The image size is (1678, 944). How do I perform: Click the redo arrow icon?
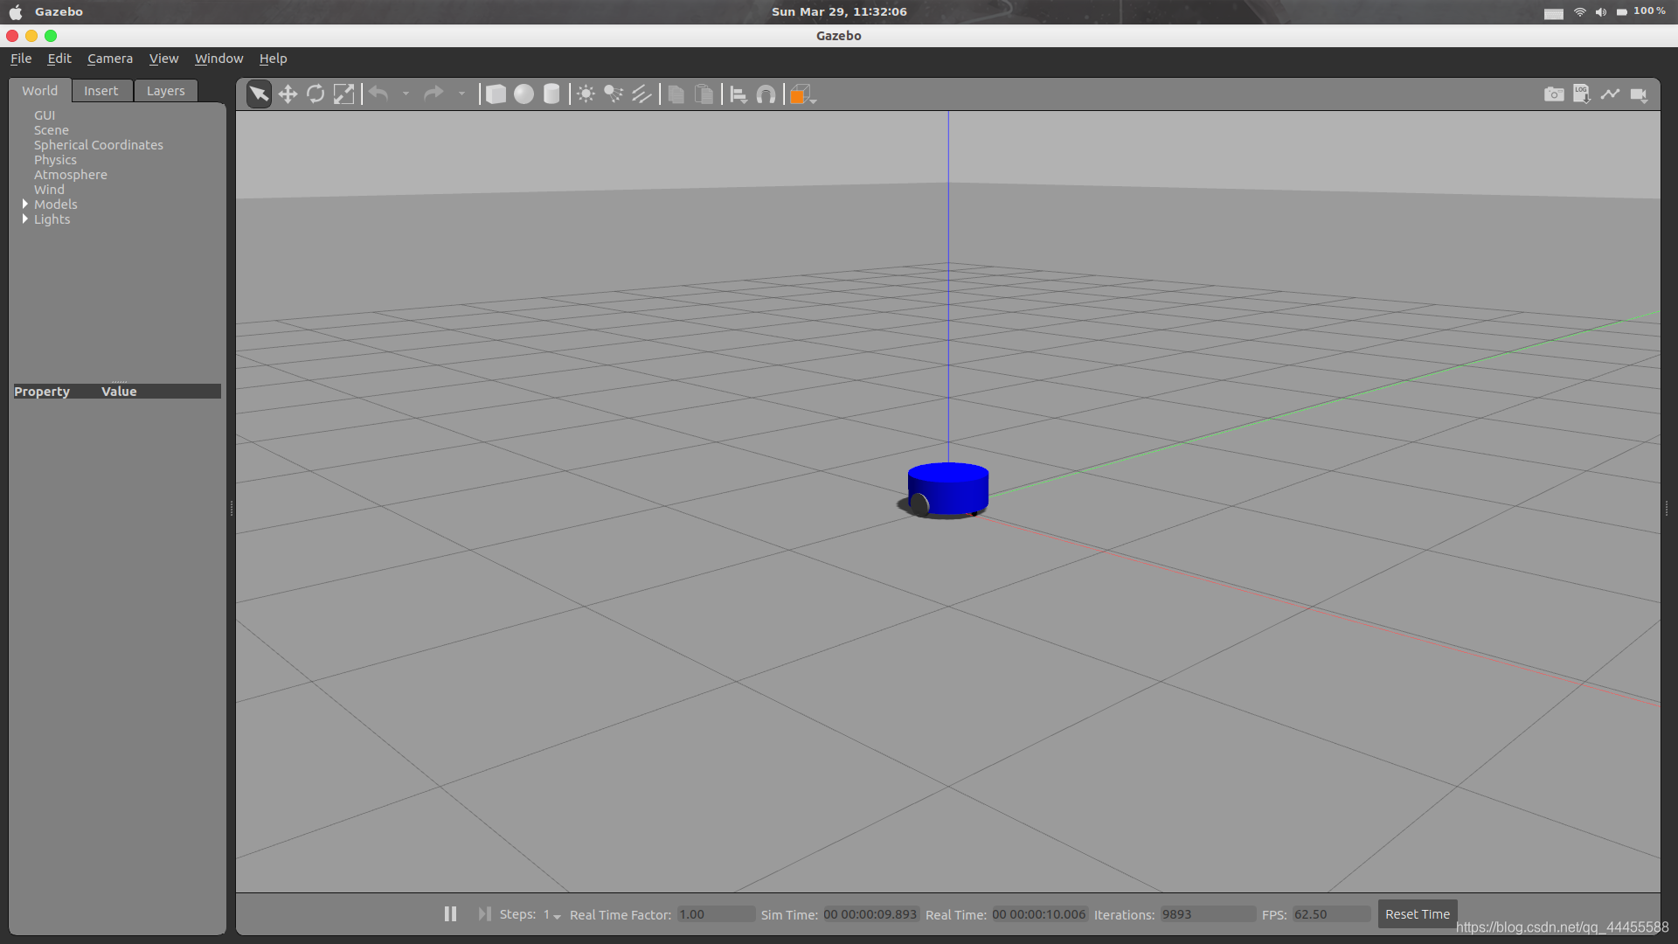point(433,94)
